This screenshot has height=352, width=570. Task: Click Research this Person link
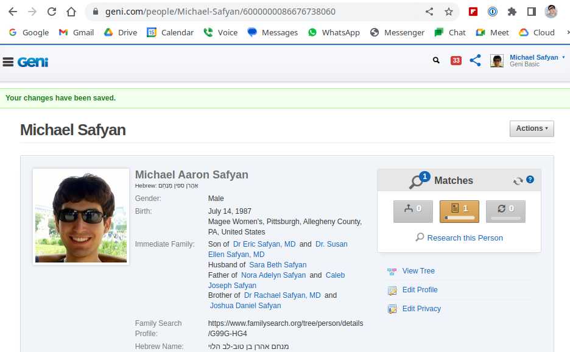coord(465,238)
